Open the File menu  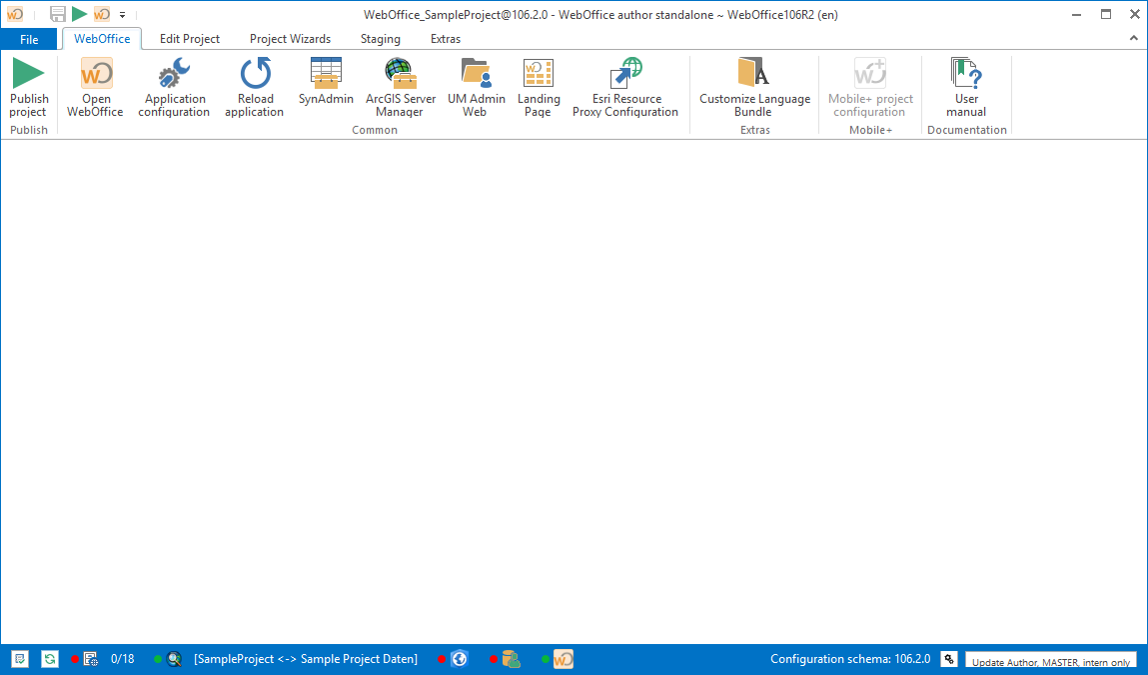point(29,39)
